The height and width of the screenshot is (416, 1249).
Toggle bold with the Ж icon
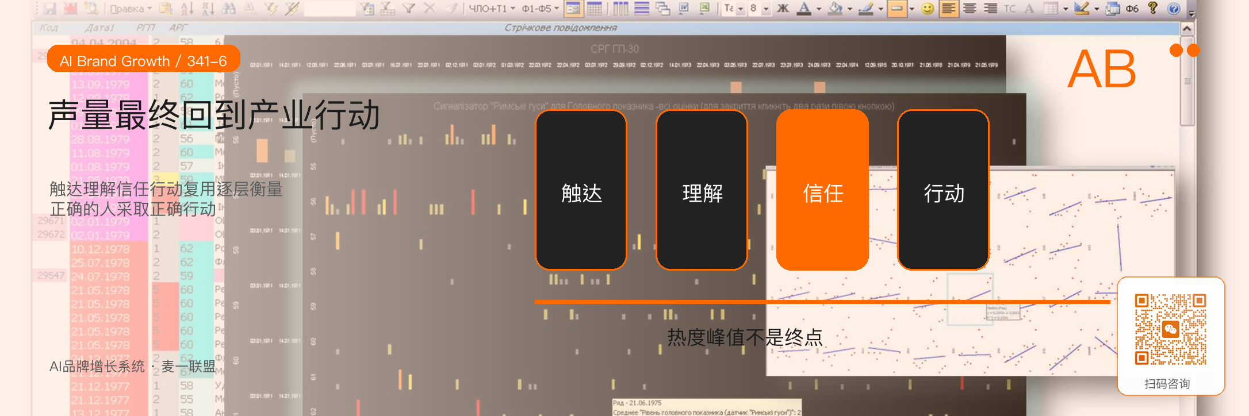tap(783, 9)
